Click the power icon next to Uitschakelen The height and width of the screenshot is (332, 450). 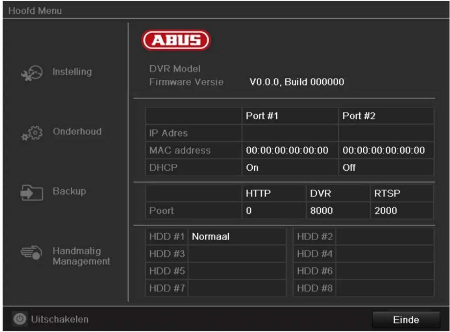[x=19, y=319]
